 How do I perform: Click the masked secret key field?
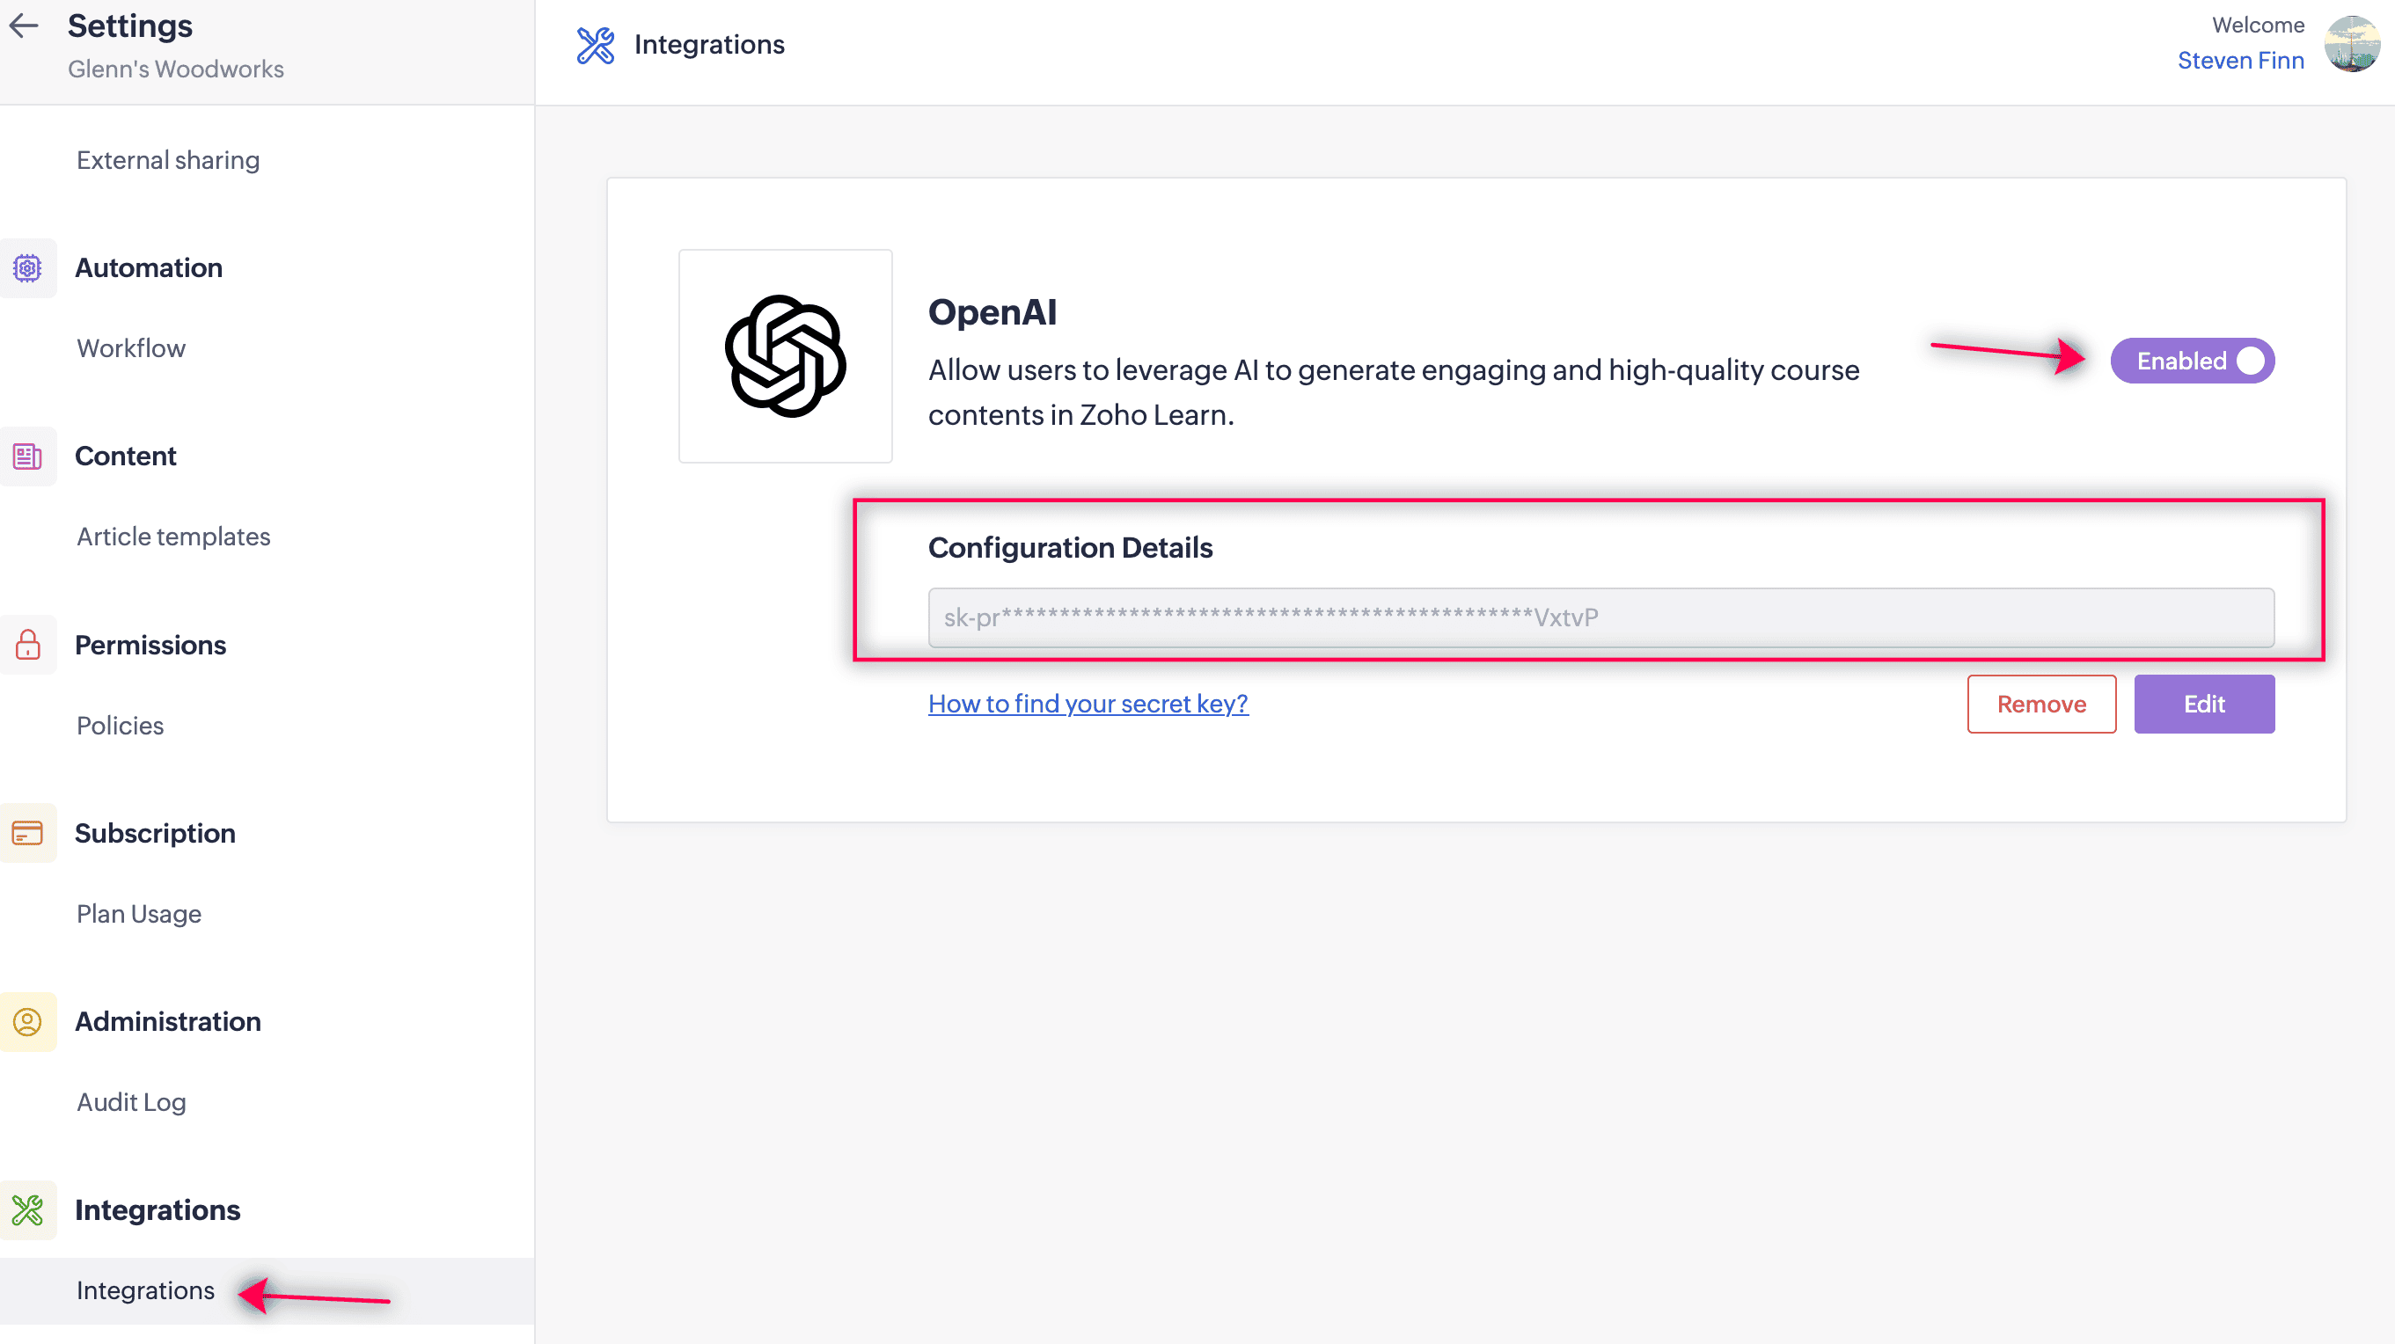[1600, 617]
